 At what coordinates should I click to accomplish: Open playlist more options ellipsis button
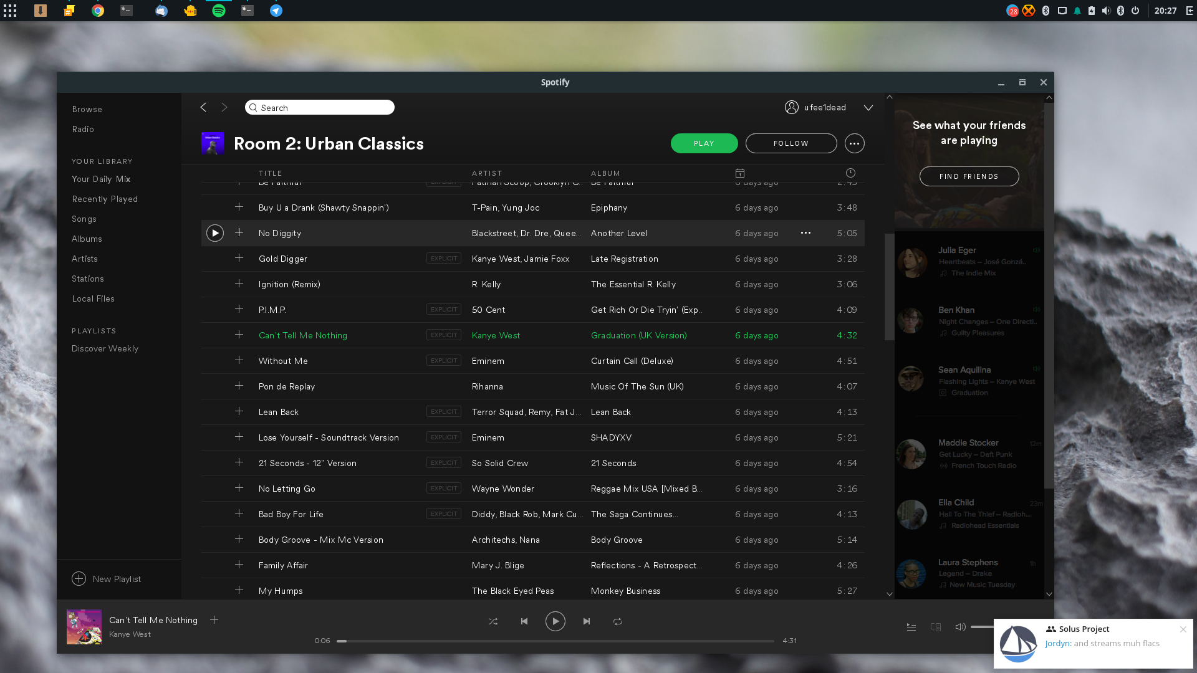855,143
